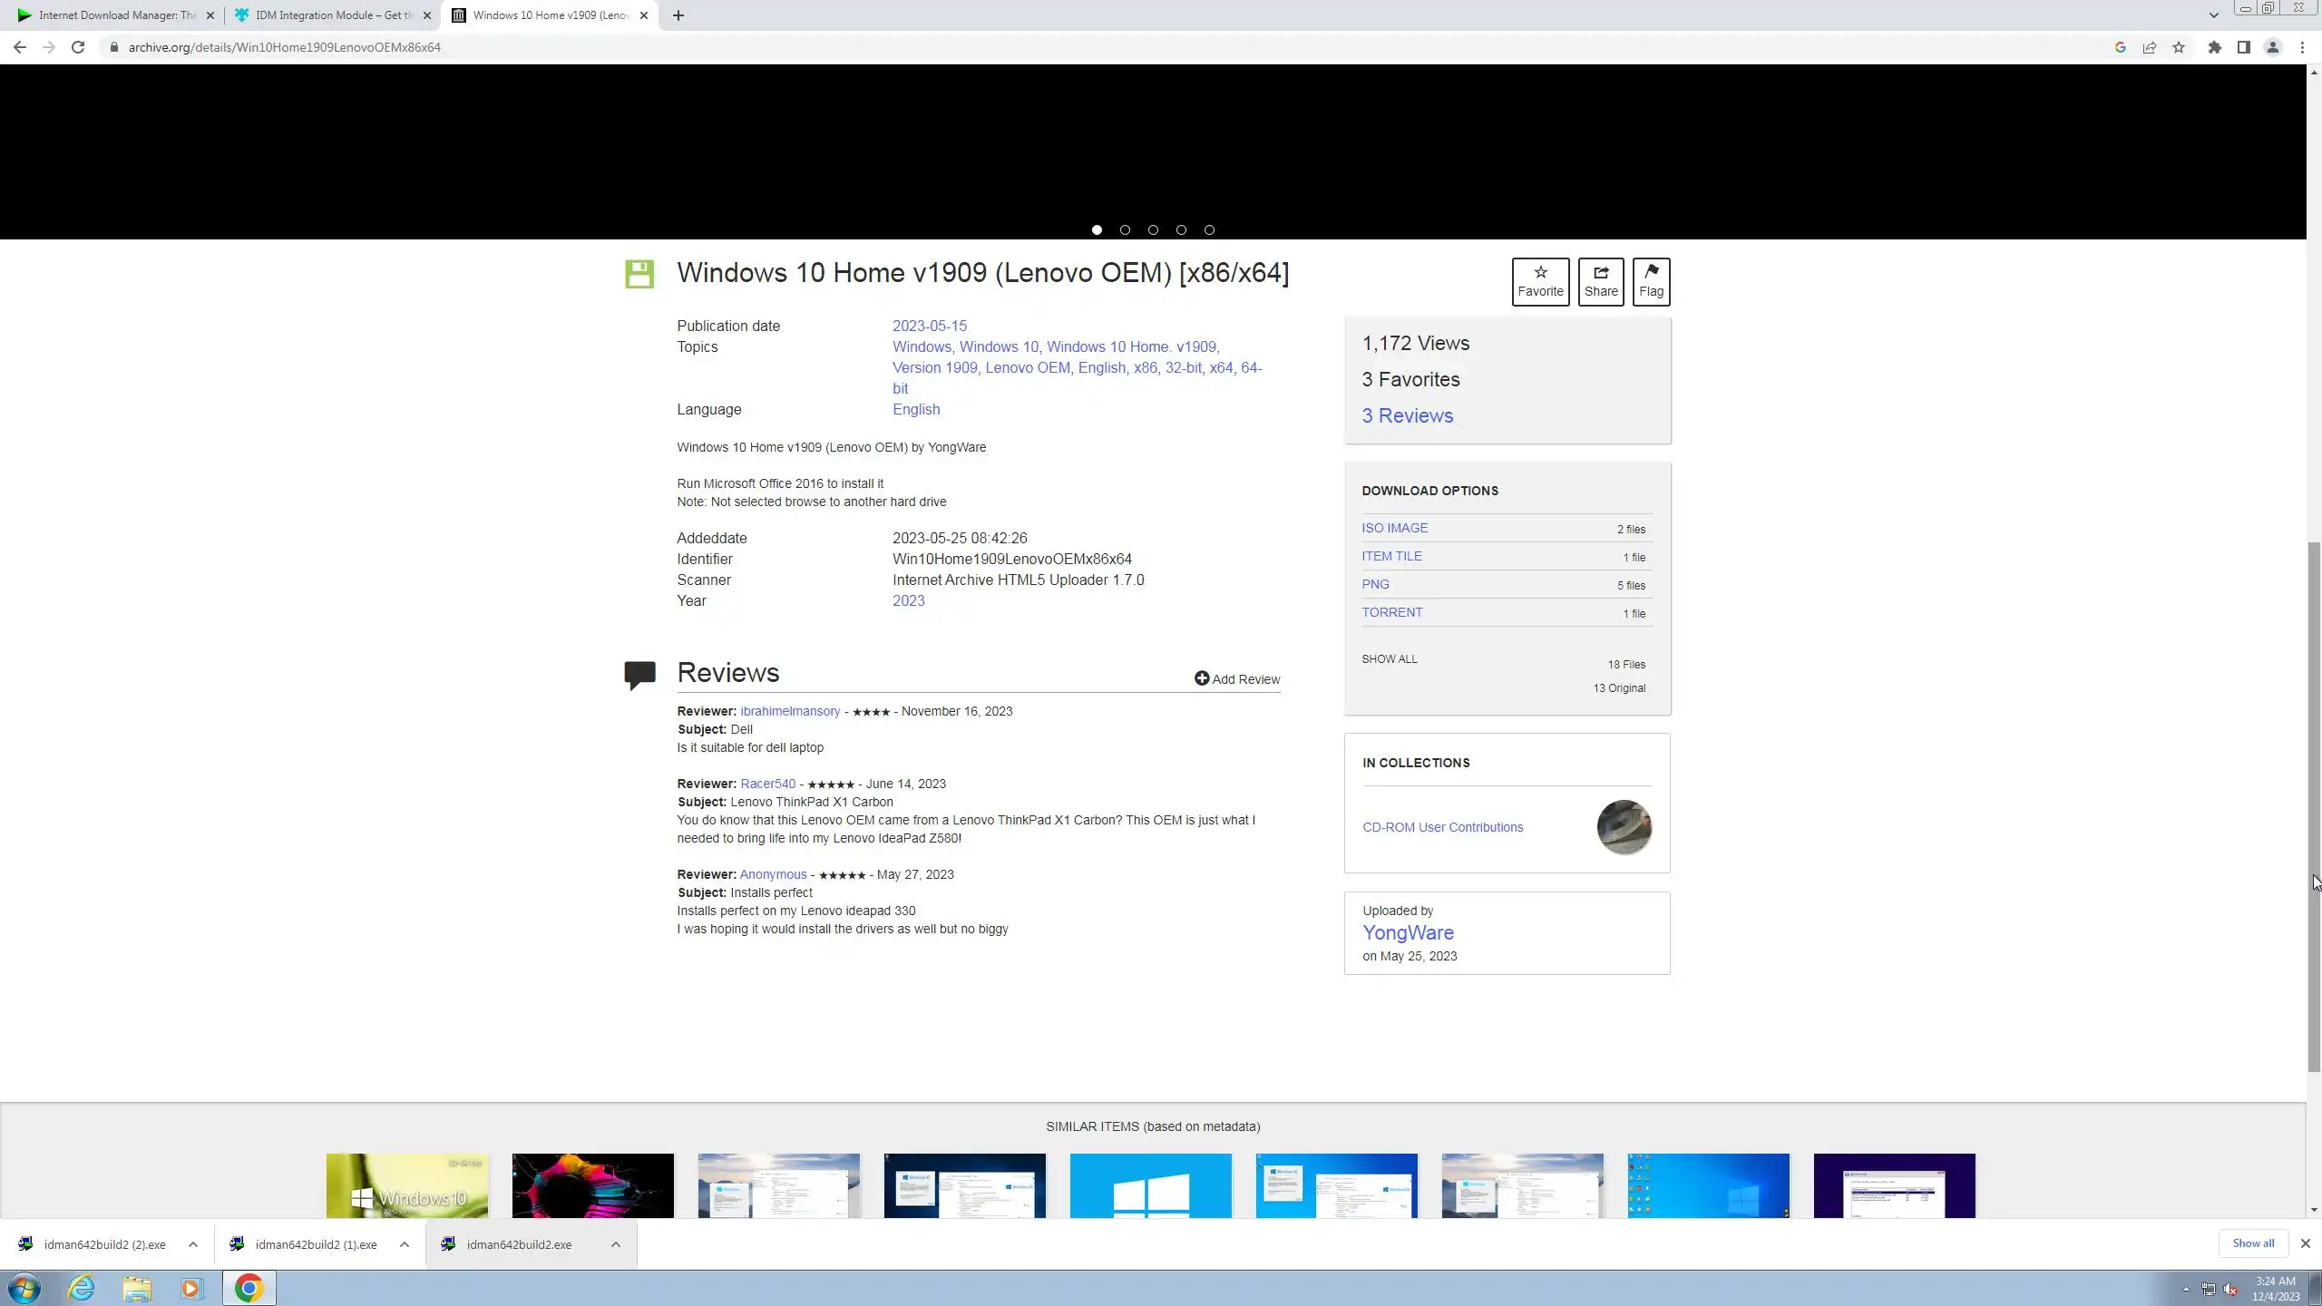
Task: Switch to Internet Download Manager tab
Action: [113, 15]
